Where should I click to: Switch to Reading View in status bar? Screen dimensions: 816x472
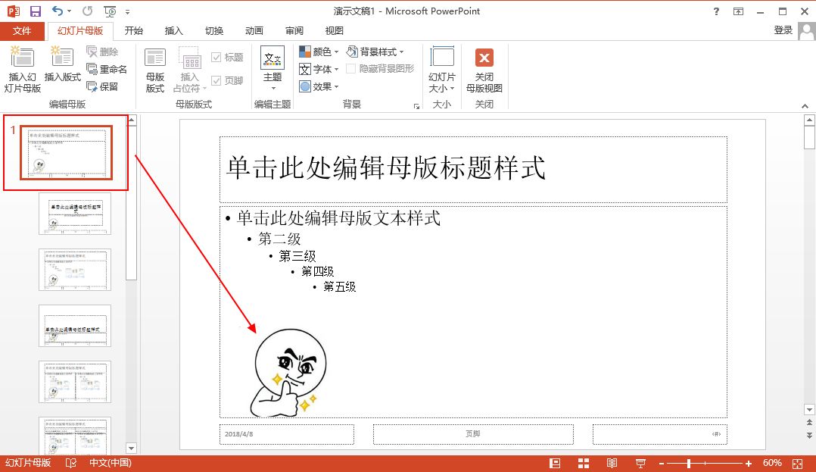pyautogui.click(x=612, y=463)
